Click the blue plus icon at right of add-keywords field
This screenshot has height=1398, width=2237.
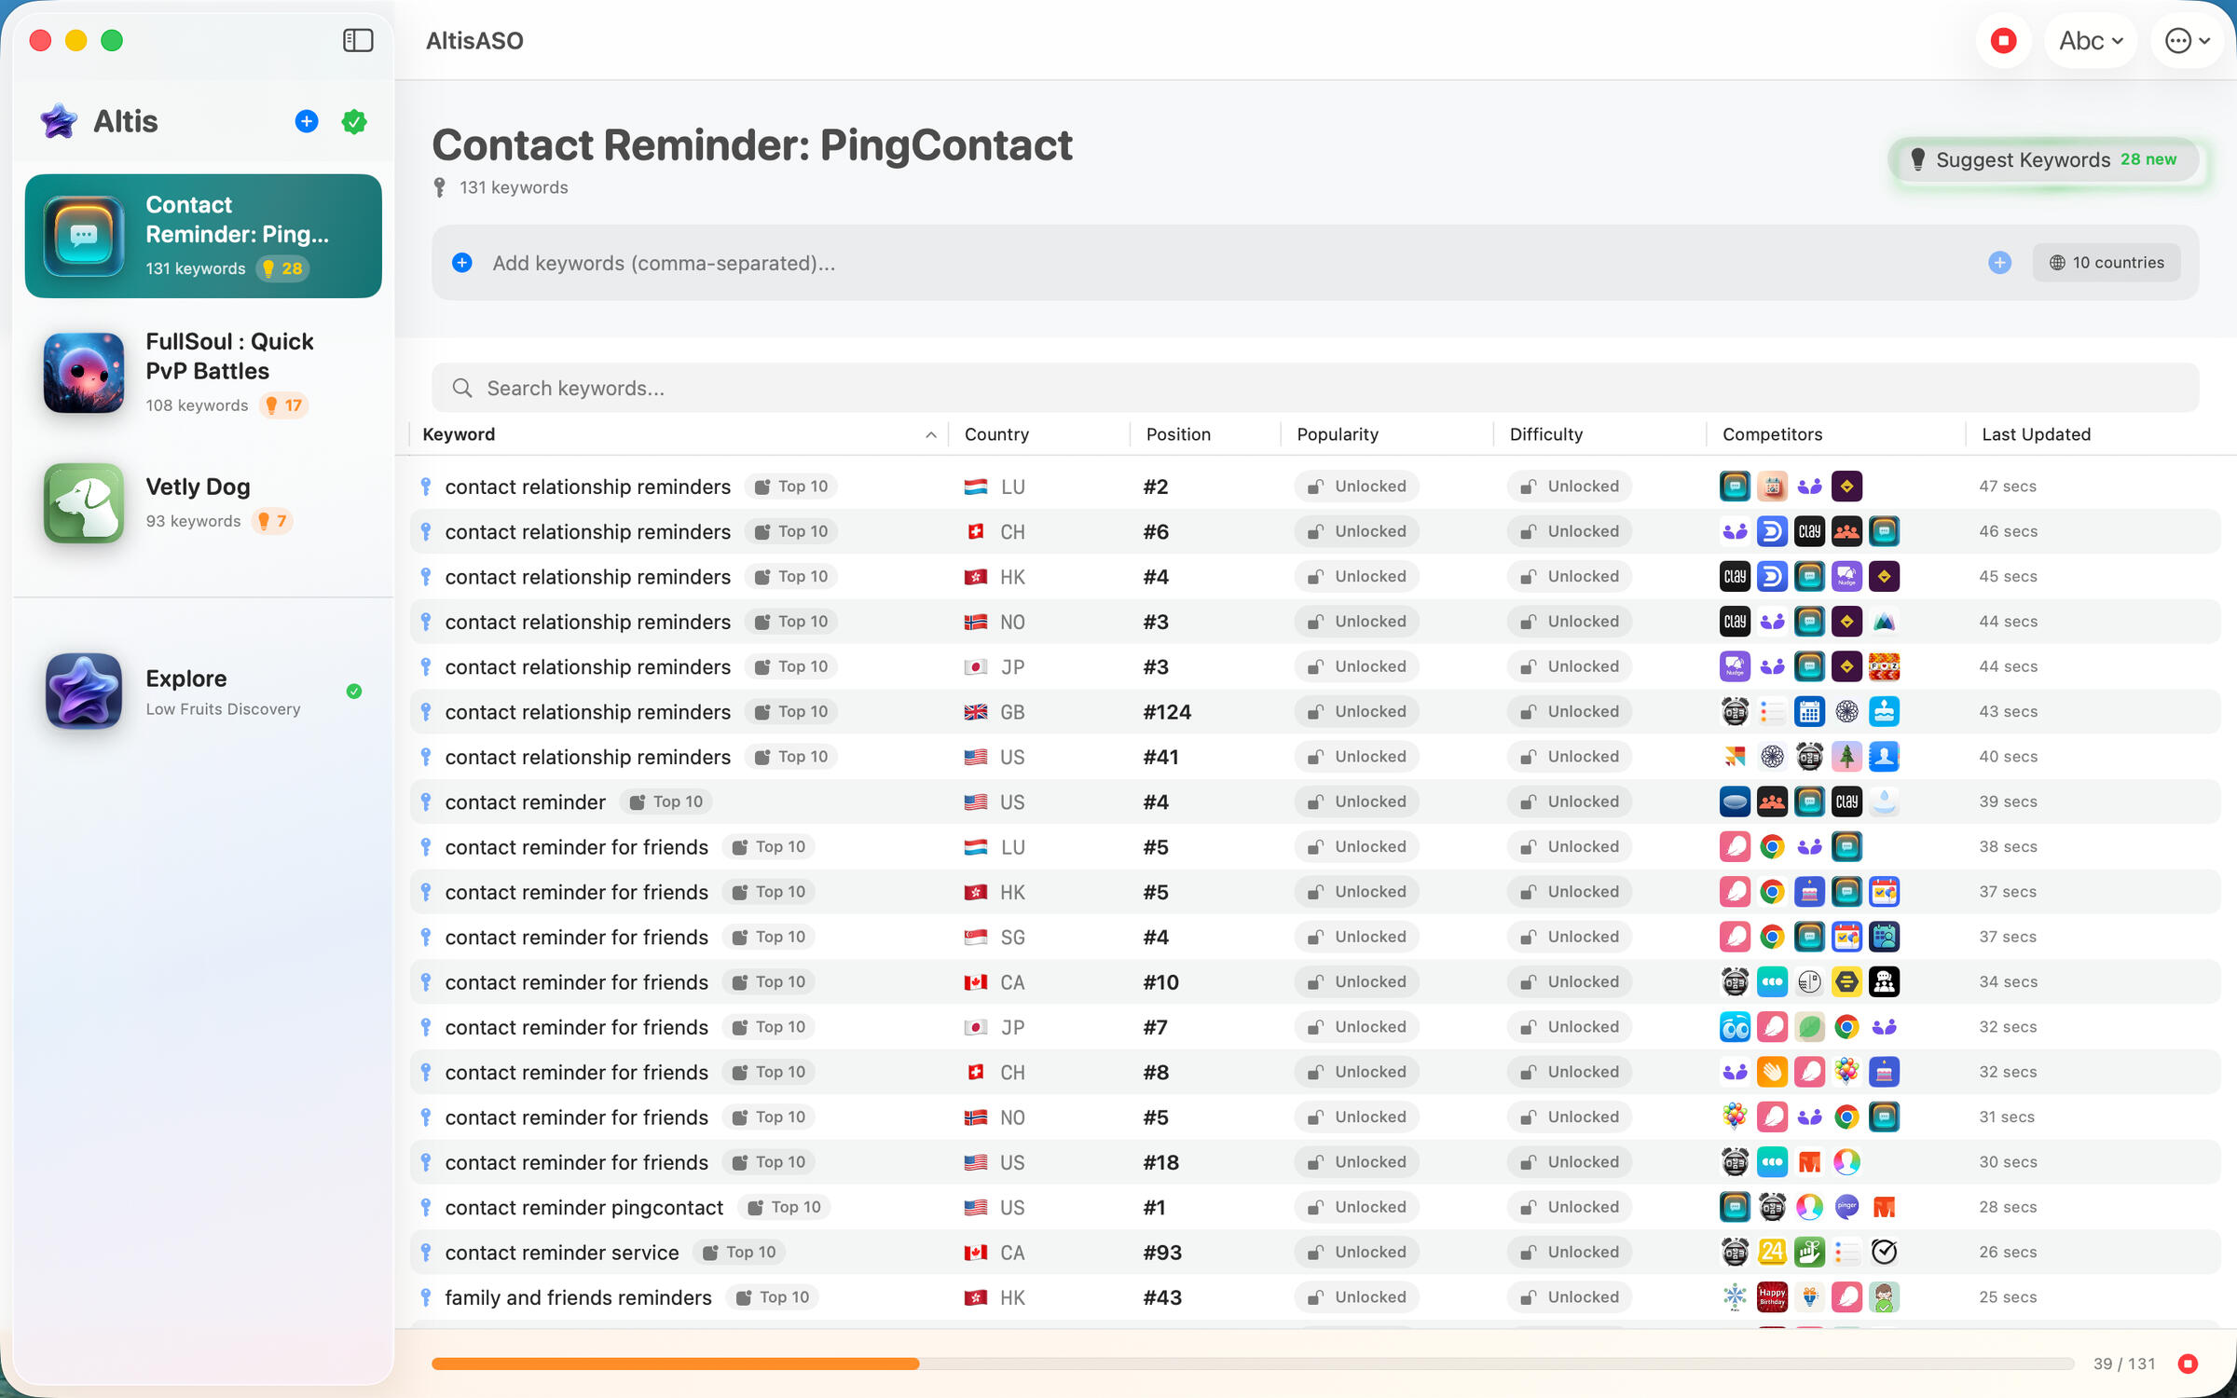click(1999, 263)
